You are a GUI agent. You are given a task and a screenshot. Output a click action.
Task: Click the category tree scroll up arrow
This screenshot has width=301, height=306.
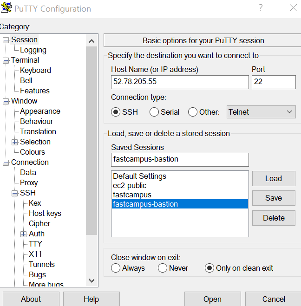pos(92,41)
